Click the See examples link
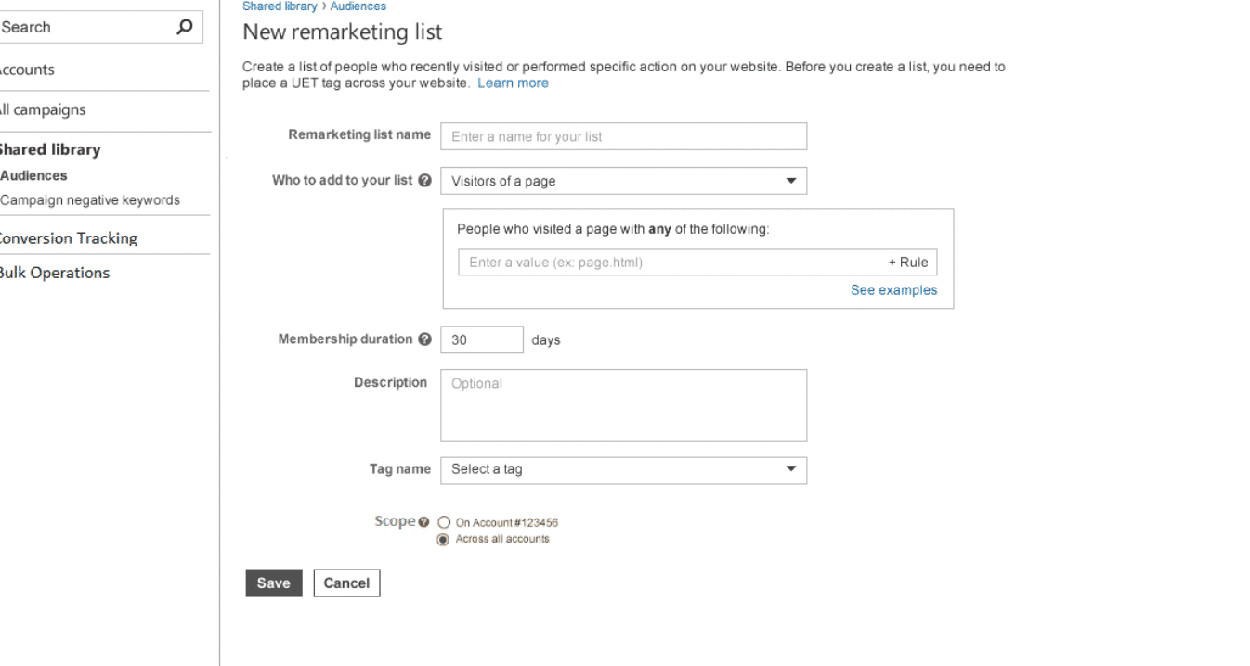The width and height of the screenshot is (1250, 666). [x=893, y=290]
